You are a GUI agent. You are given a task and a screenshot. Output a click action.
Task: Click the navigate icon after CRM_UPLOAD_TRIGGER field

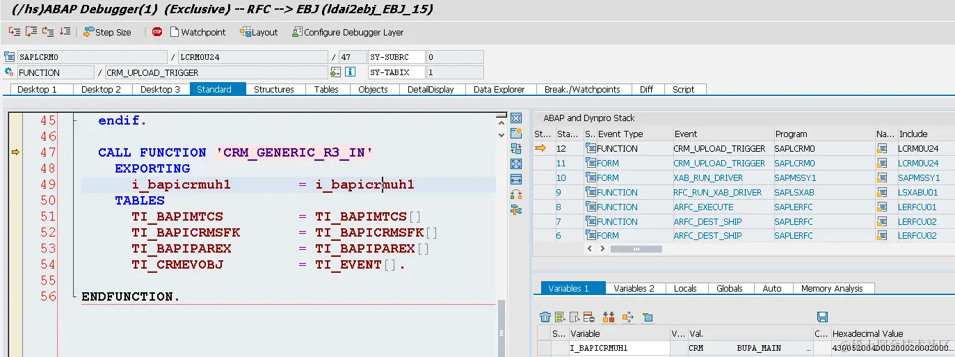(335, 72)
